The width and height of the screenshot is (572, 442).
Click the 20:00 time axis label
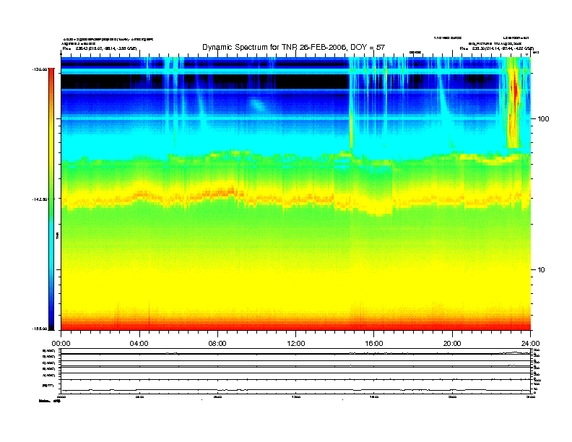tap(452, 344)
